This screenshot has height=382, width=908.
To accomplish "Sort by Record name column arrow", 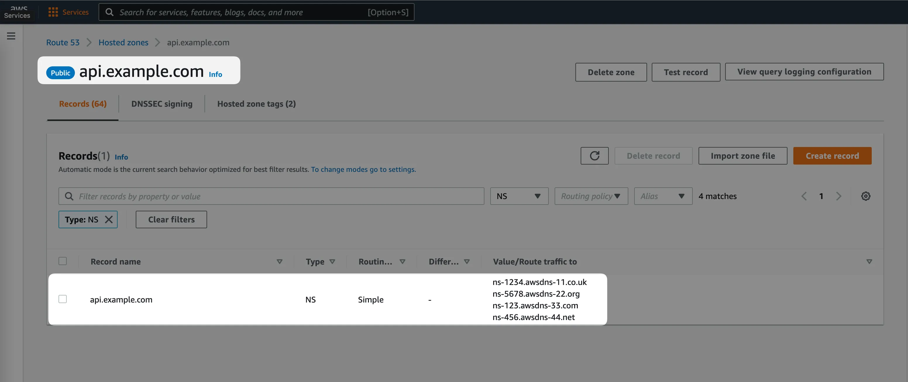I will pyautogui.click(x=280, y=262).
